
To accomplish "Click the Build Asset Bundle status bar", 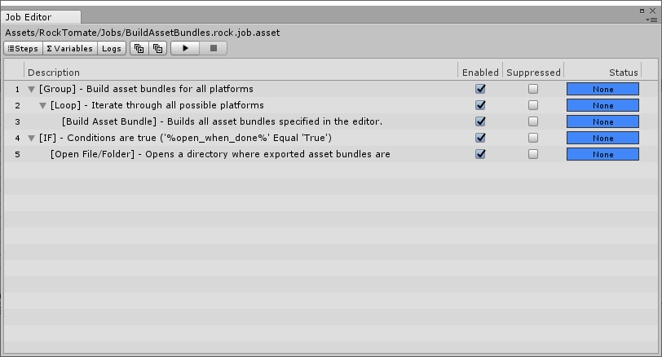I will tap(602, 121).
